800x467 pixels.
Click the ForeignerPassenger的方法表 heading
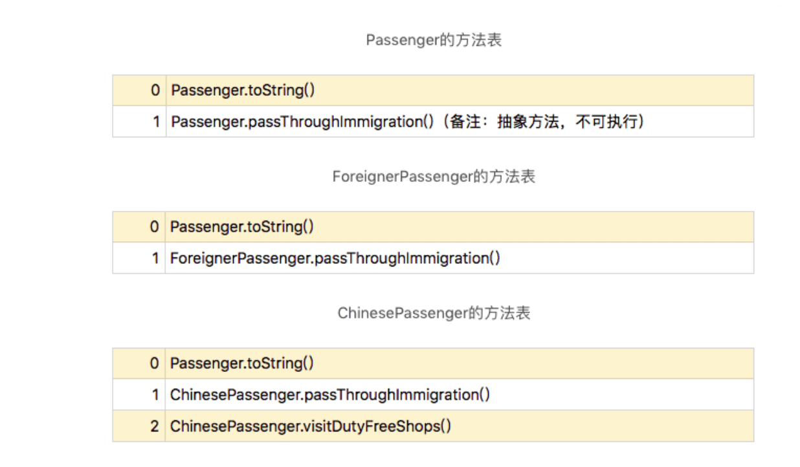434,177
